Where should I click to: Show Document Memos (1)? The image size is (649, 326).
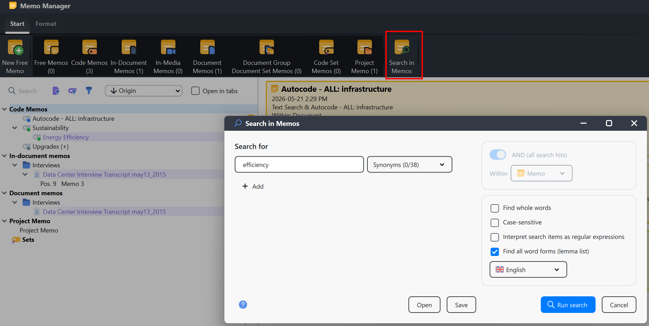[x=207, y=57]
